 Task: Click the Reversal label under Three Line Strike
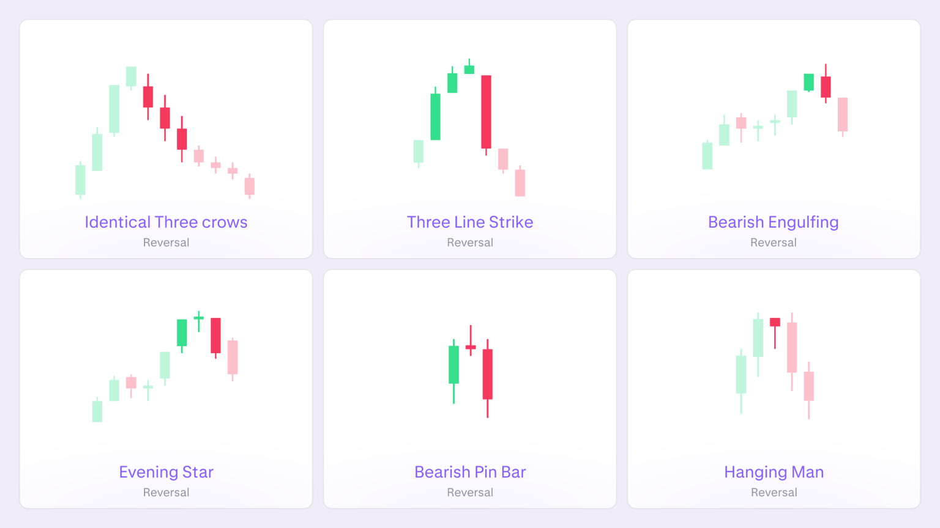[470, 242]
